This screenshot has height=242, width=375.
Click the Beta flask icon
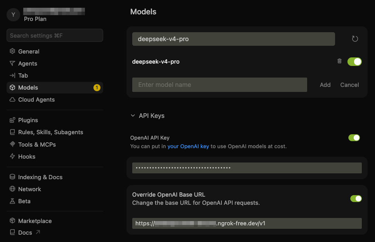click(12, 201)
